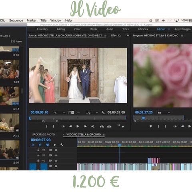Open the Effect Controls tab
This screenshot has height=192, width=192.
[x=116, y=36]
